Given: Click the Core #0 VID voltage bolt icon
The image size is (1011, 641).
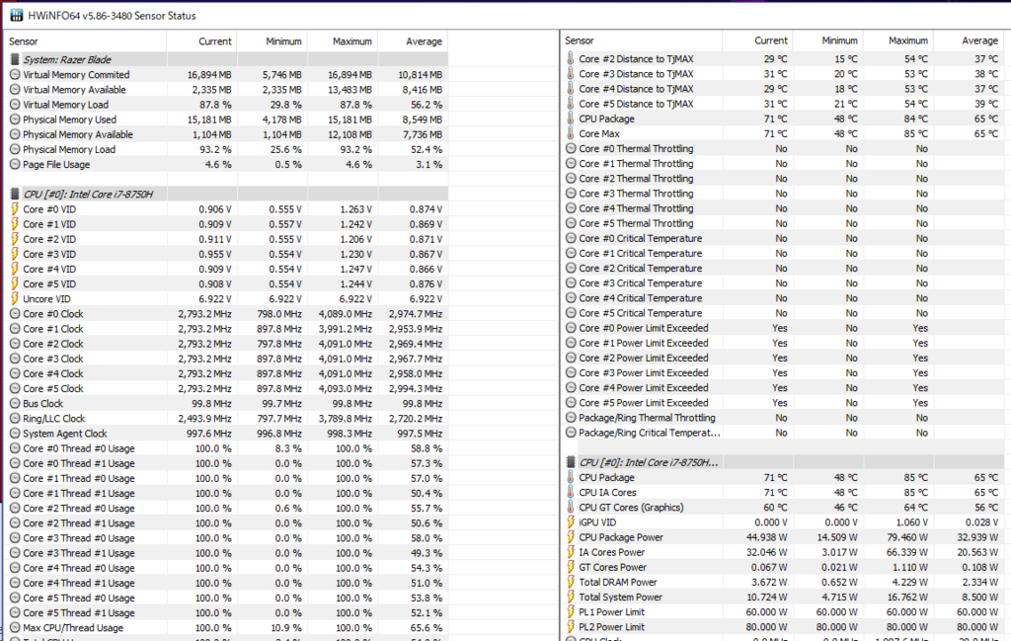Looking at the screenshot, I should (x=15, y=209).
